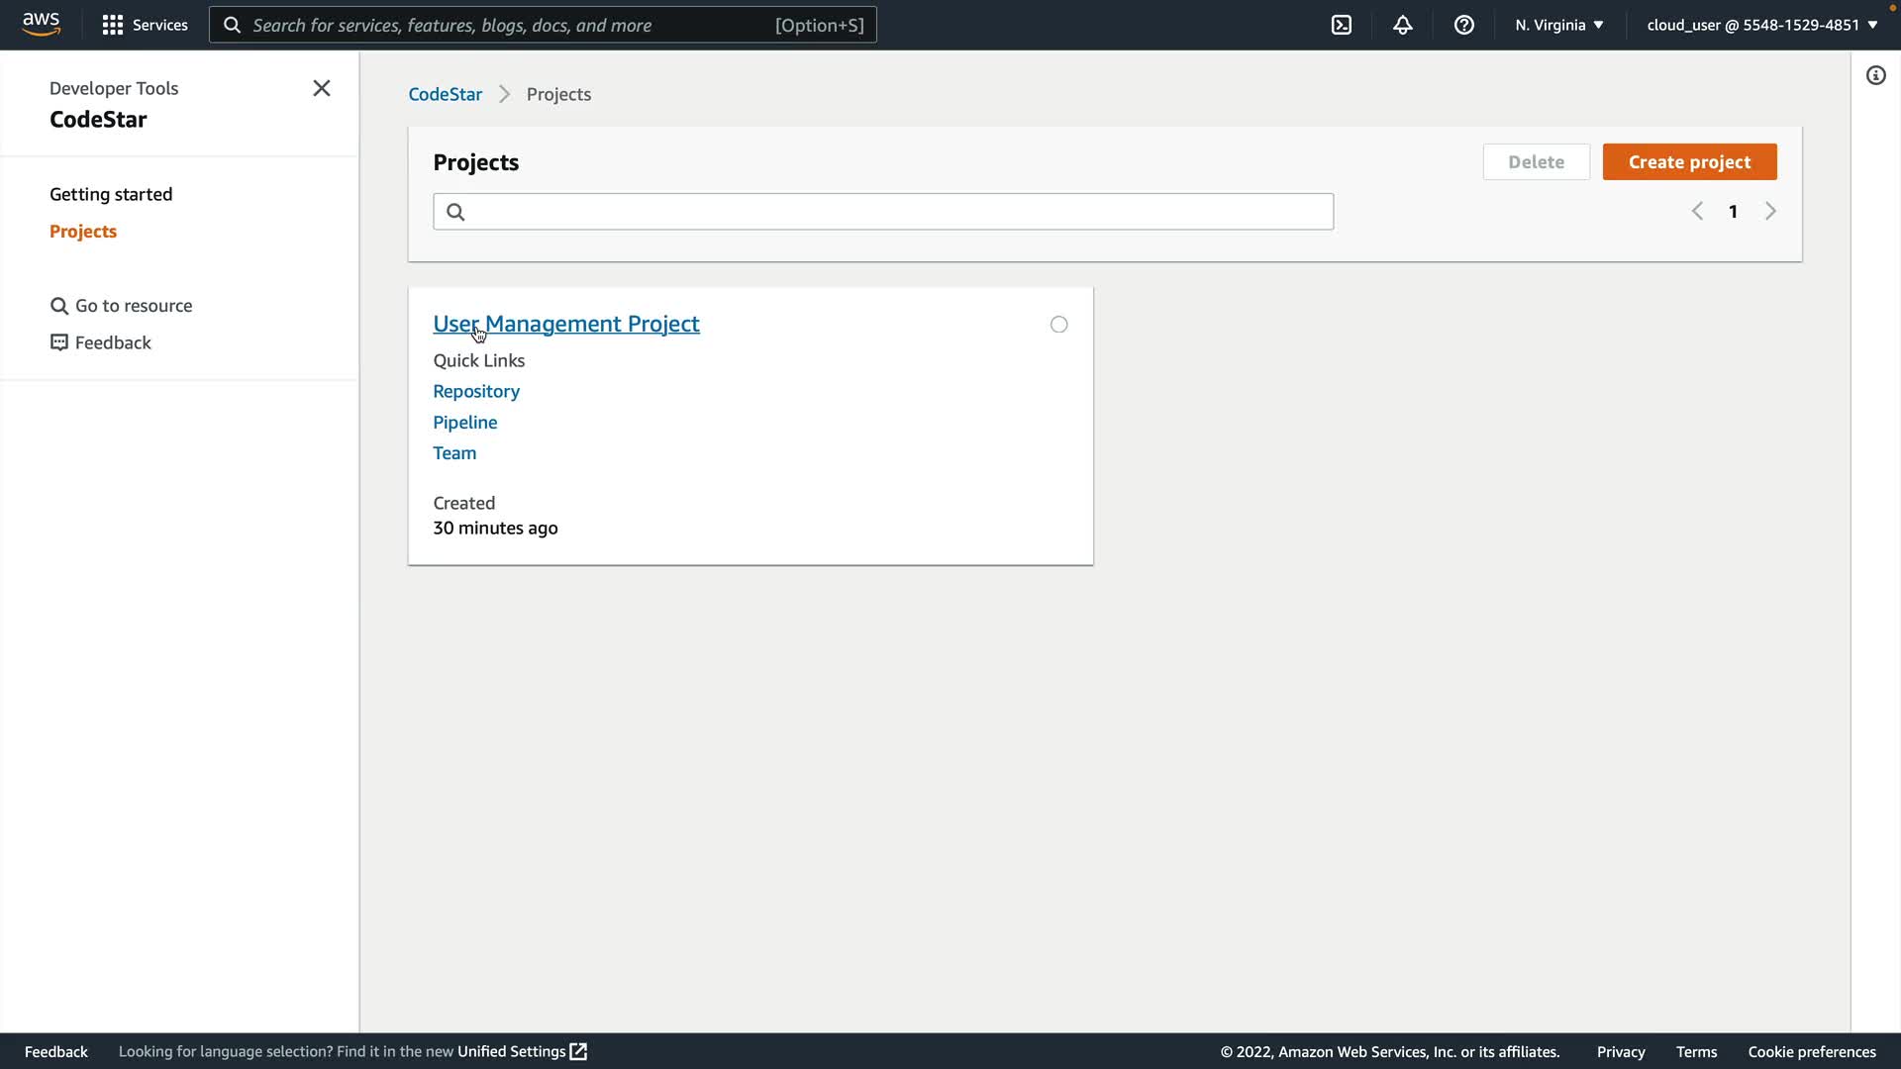Open the notifications bell
Screen dimensions: 1901x1069
point(1403,25)
